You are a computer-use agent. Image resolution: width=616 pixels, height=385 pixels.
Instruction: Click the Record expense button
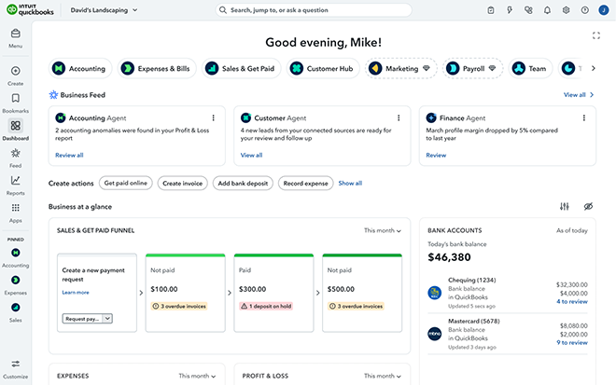305,184
